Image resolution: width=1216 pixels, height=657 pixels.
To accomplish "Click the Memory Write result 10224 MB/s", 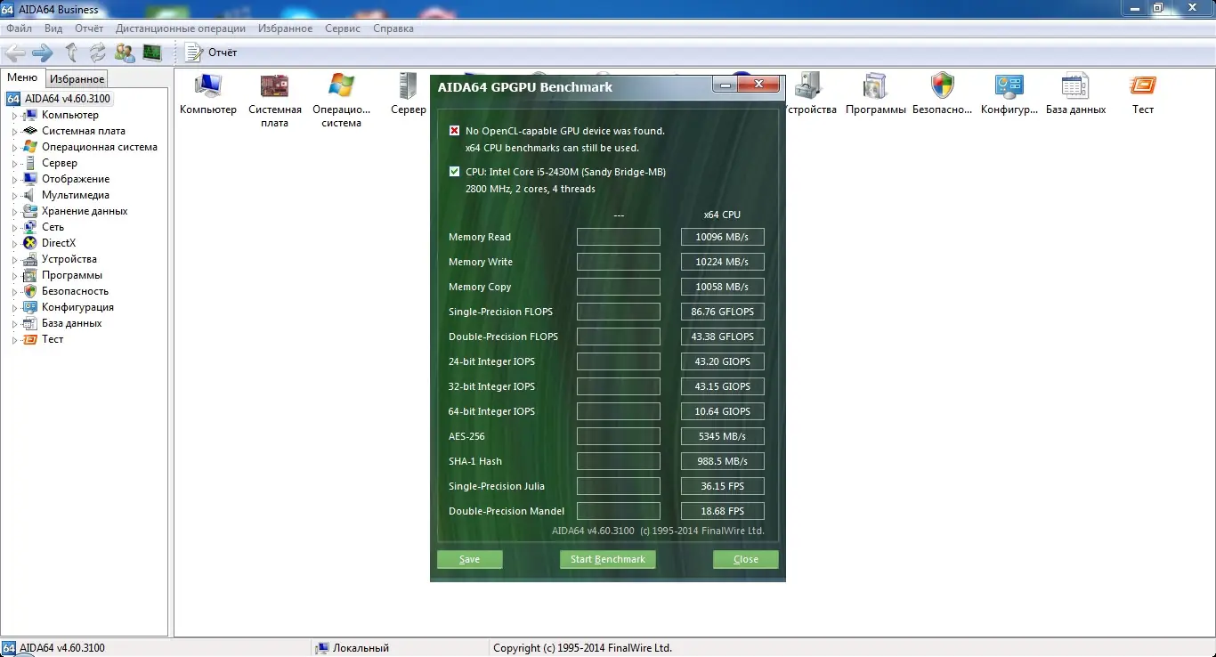I will pyautogui.click(x=723, y=262).
